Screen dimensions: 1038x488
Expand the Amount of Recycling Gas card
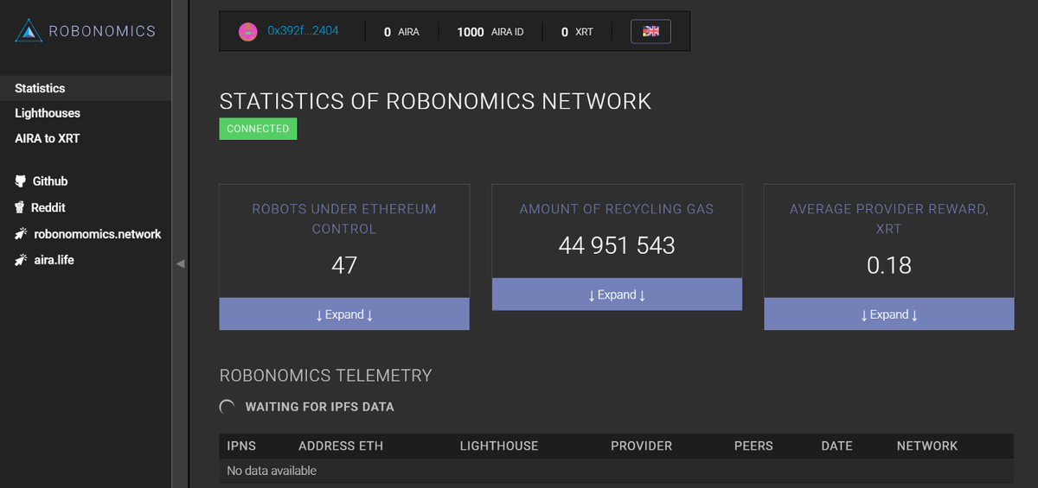click(x=617, y=295)
